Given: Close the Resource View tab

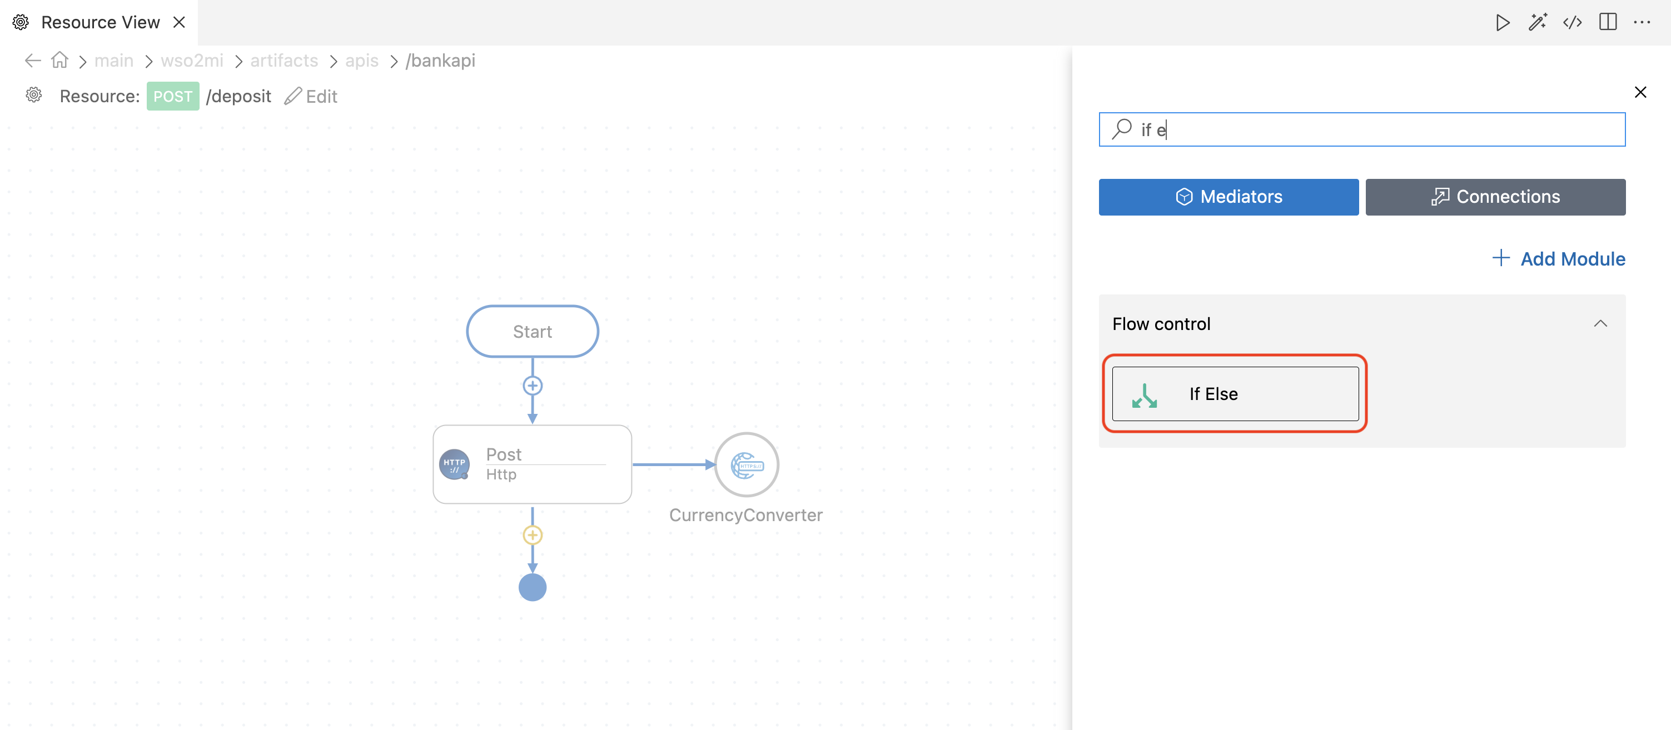Looking at the screenshot, I should (180, 22).
